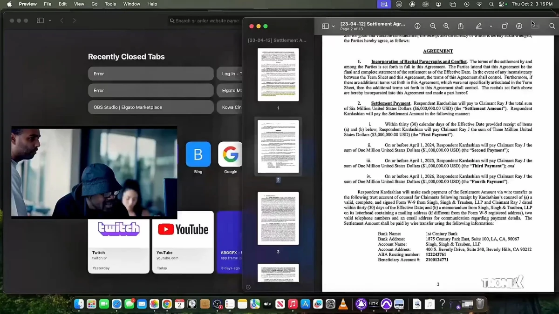Select page 3 thumbnail in sidebar
The width and height of the screenshot is (559, 314).
point(278,218)
